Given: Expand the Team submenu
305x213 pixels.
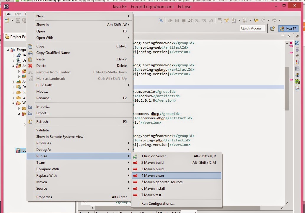Looking at the screenshot, I should (59, 162).
